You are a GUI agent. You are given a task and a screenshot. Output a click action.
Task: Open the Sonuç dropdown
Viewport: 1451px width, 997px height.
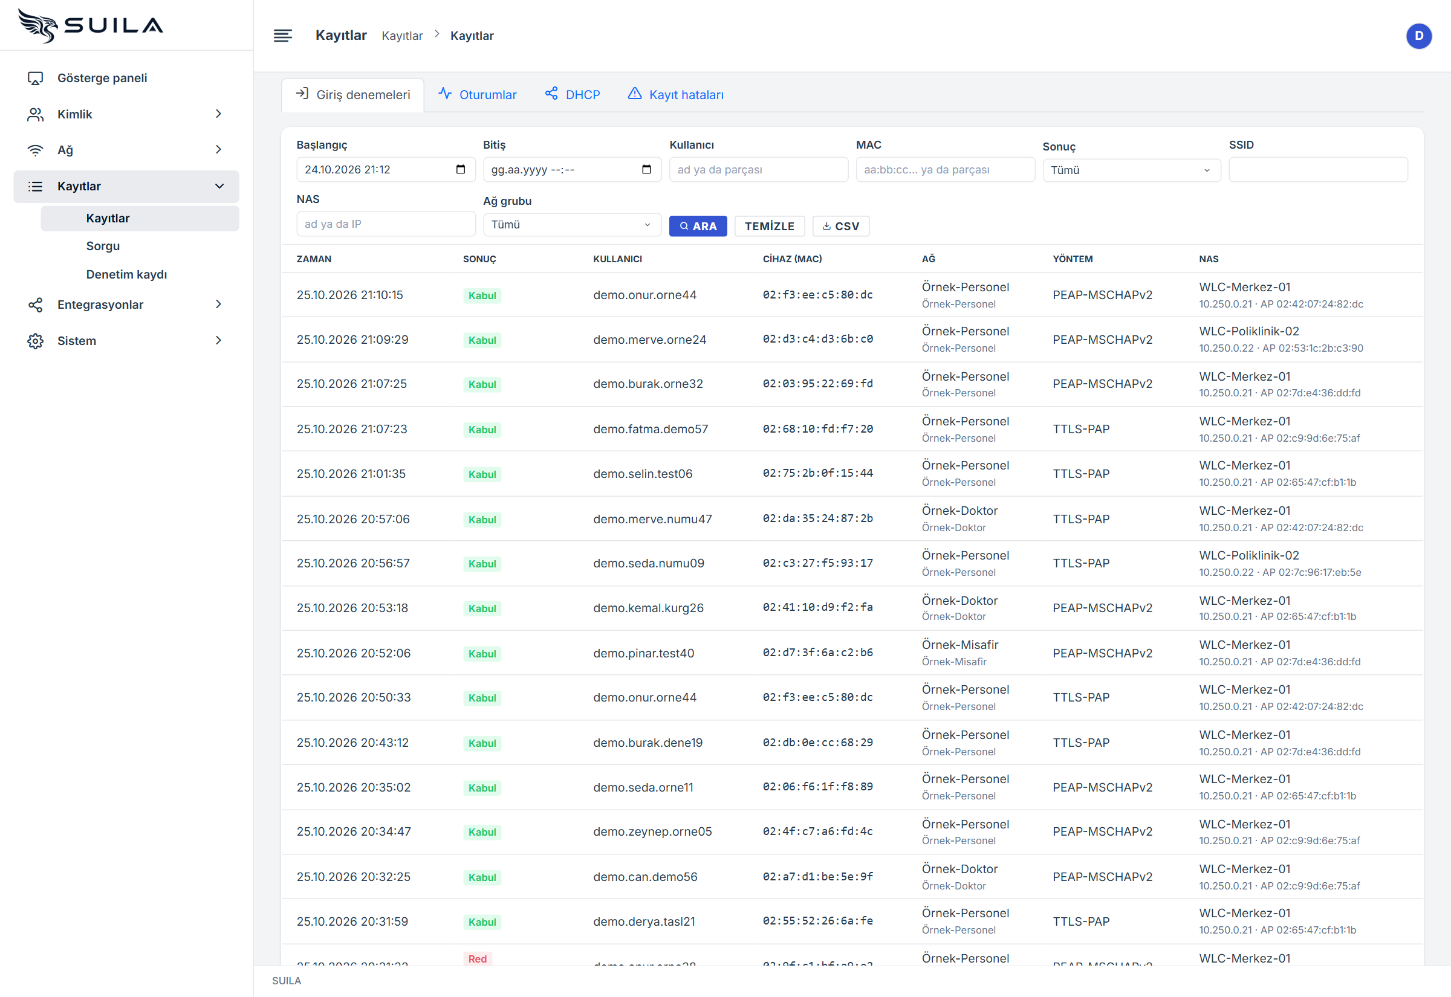click(x=1131, y=170)
